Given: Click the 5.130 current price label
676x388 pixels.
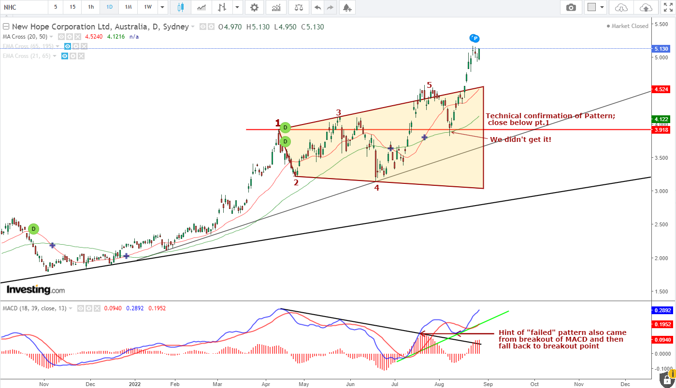Looking at the screenshot, I should pos(661,49).
